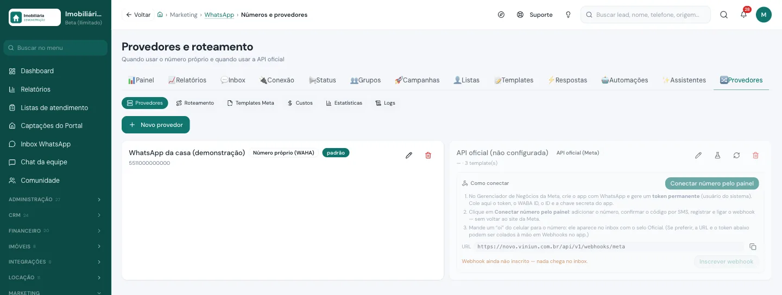Click Novo provedor button

click(156, 125)
